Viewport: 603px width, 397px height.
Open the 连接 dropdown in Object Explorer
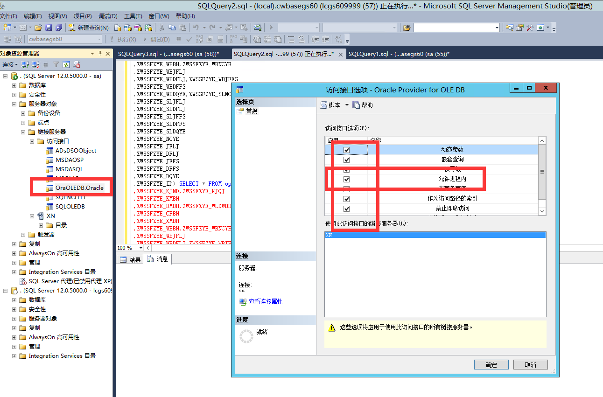(x=10, y=65)
